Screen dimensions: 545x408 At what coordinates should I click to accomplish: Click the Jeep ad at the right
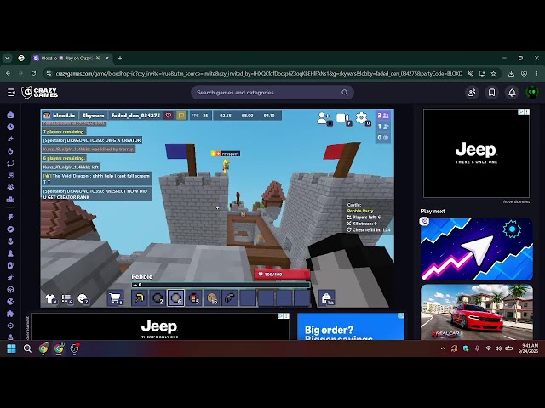tap(476, 153)
